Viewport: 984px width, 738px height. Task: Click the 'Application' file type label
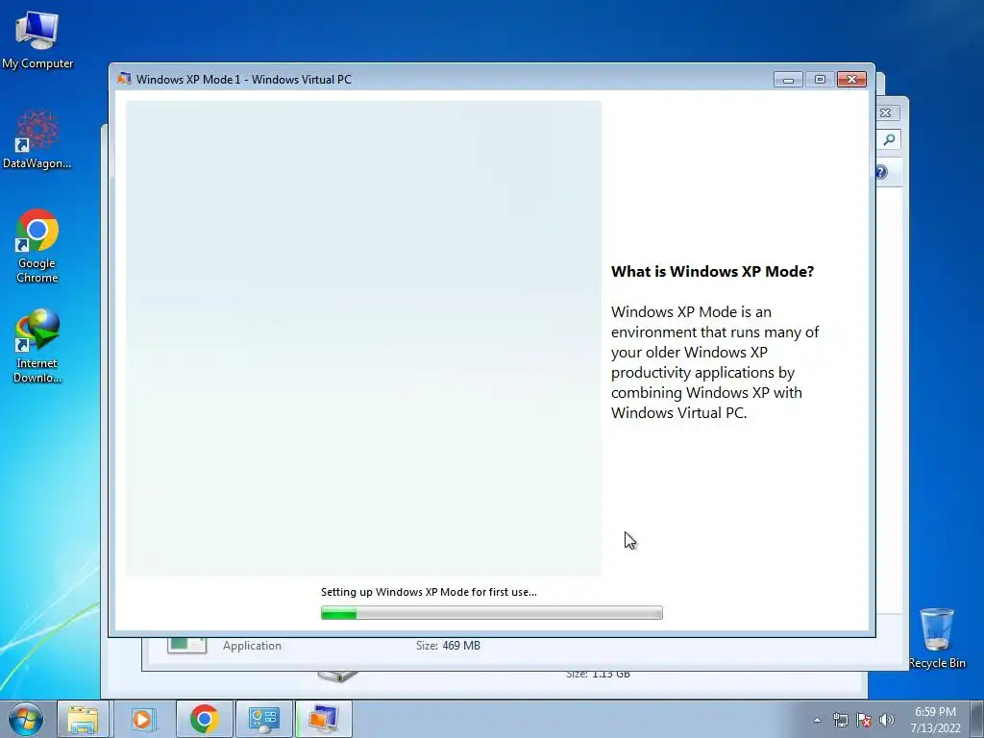(x=252, y=646)
